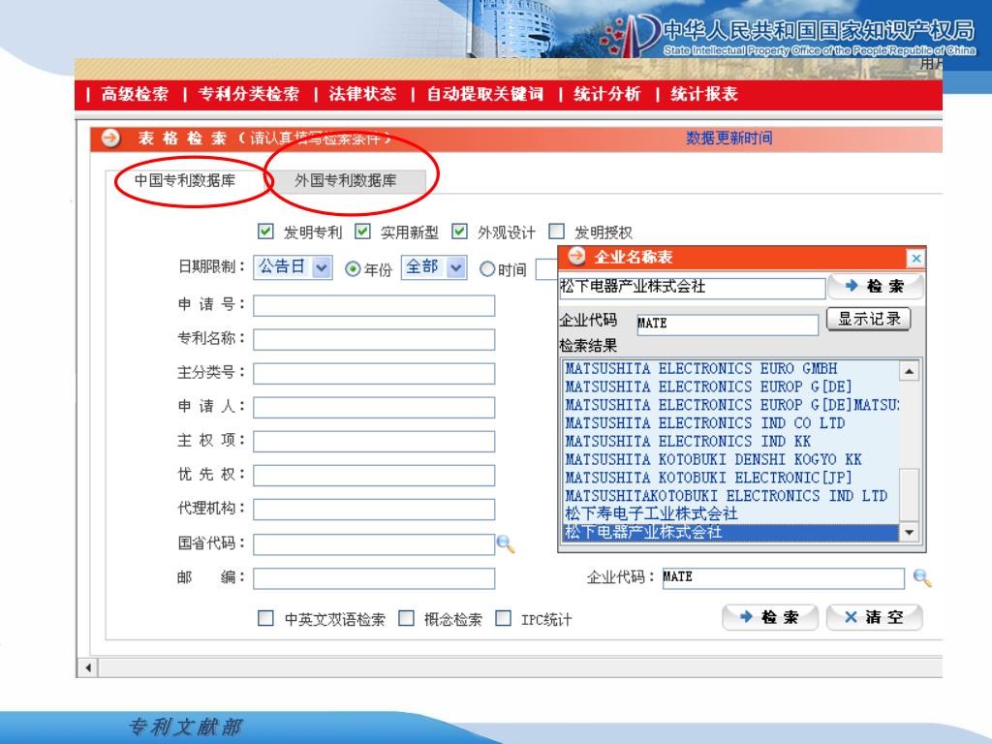Click the 申请人 input field

(x=374, y=408)
